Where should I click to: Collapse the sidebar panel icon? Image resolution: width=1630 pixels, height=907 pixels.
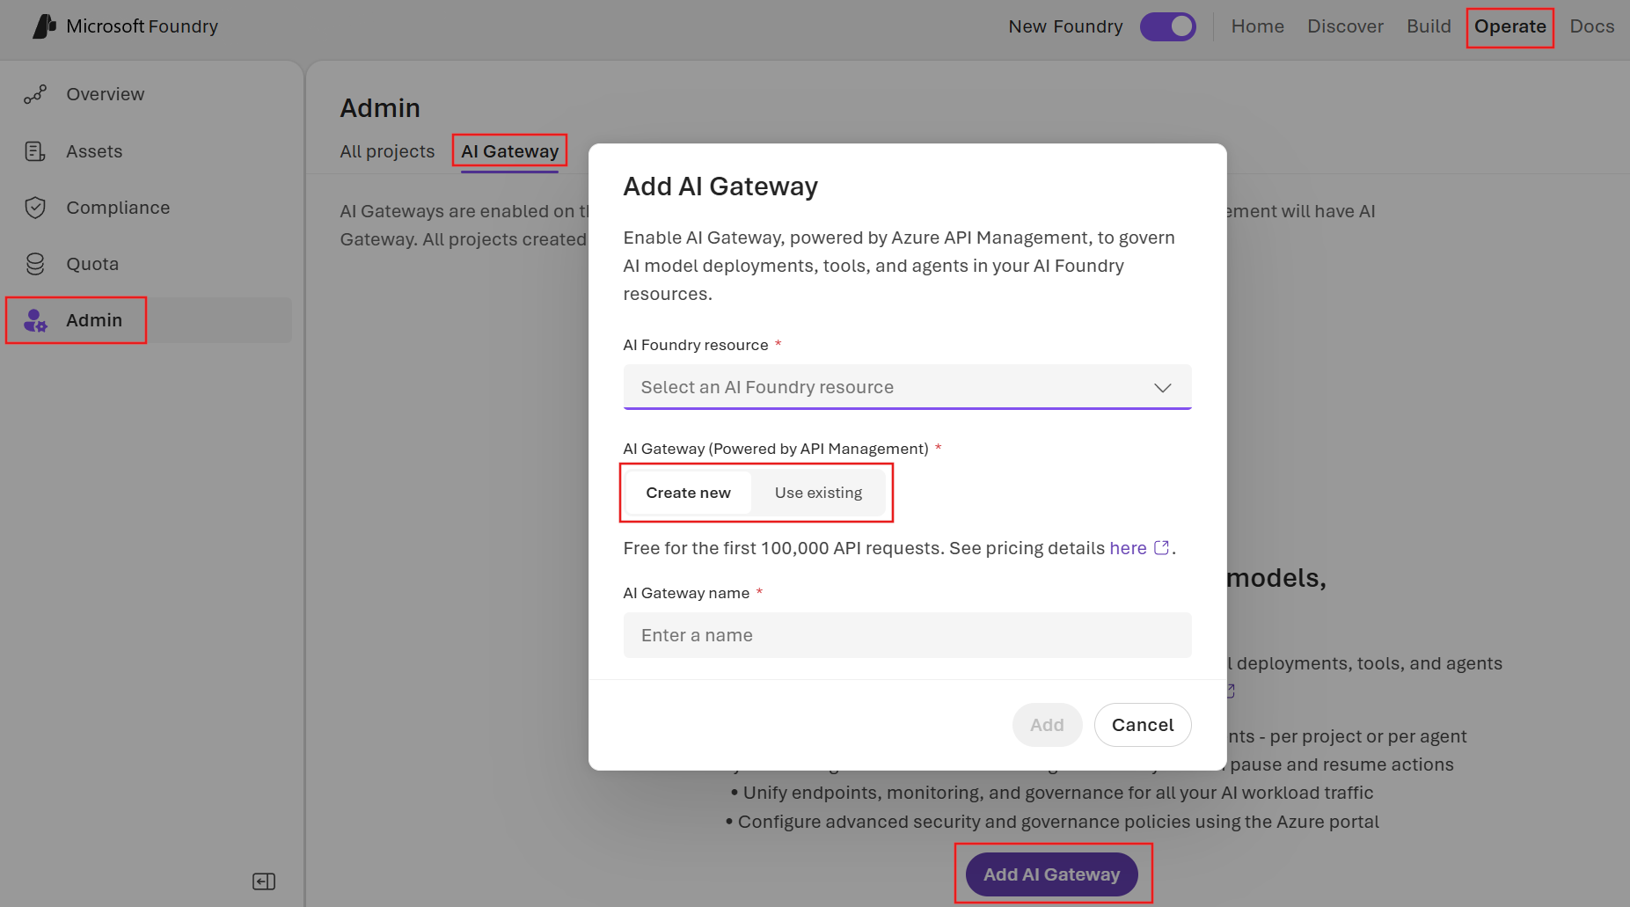click(x=264, y=881)
